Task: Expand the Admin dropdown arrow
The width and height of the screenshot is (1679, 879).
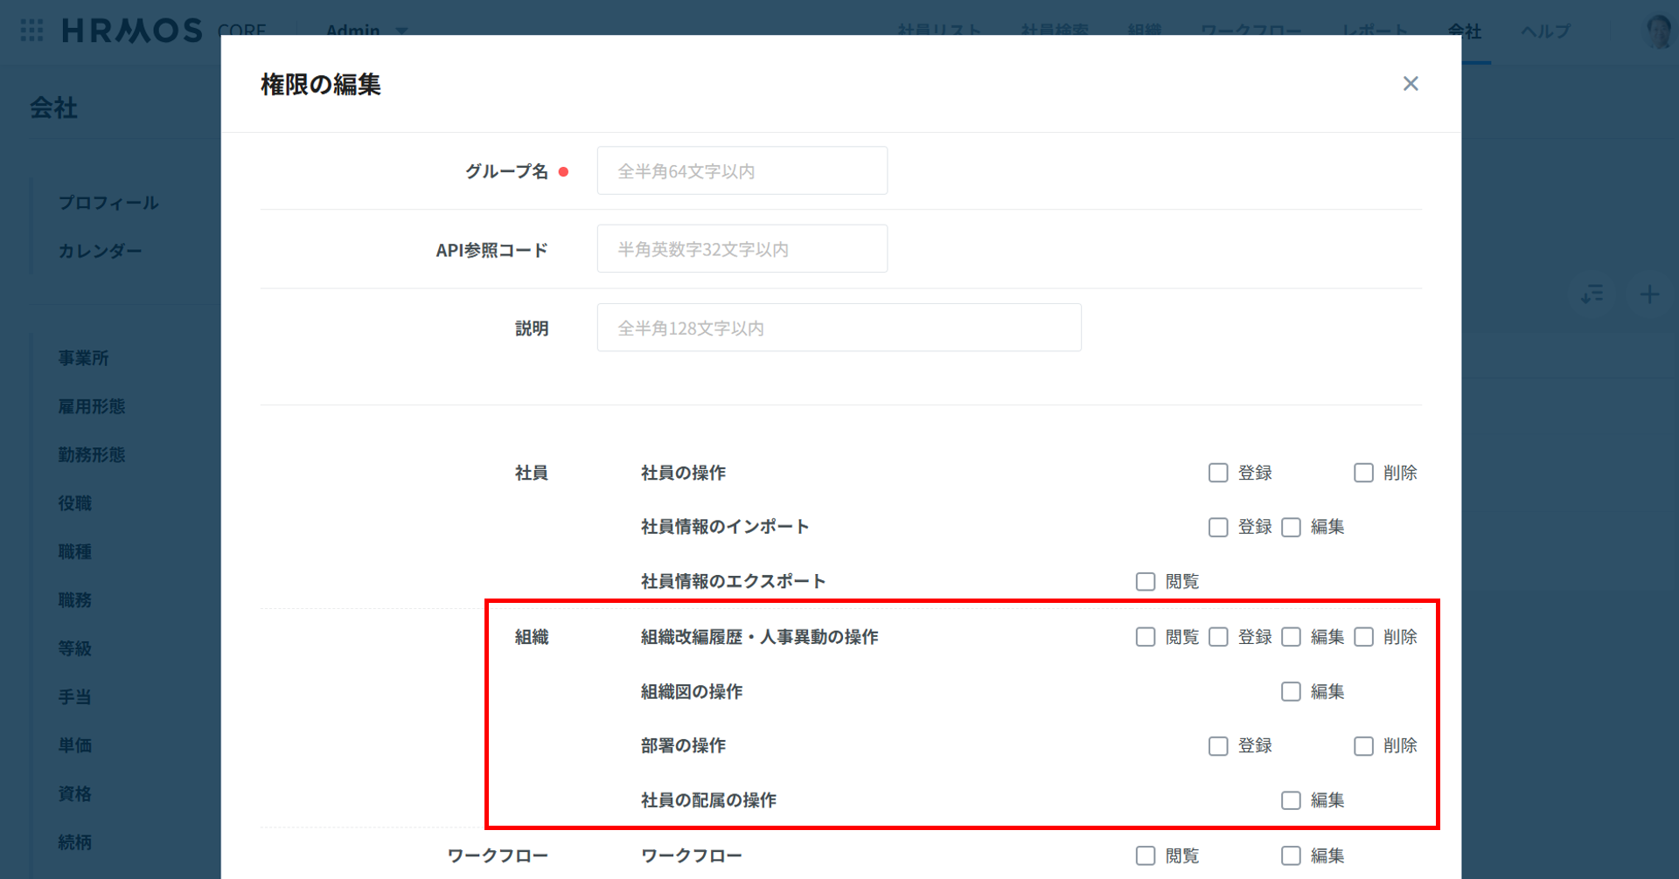Action: coord(401,31)
